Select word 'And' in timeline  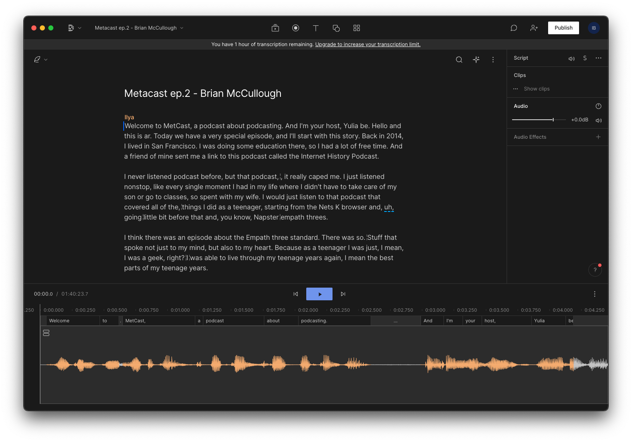432,321
